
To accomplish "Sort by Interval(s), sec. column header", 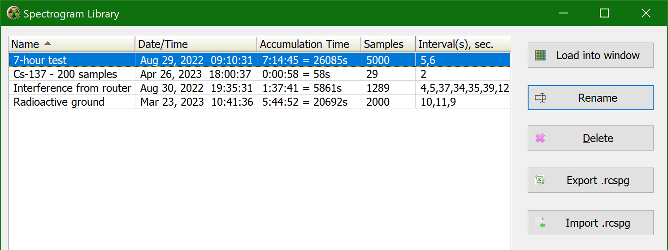I will click(463, 44).
